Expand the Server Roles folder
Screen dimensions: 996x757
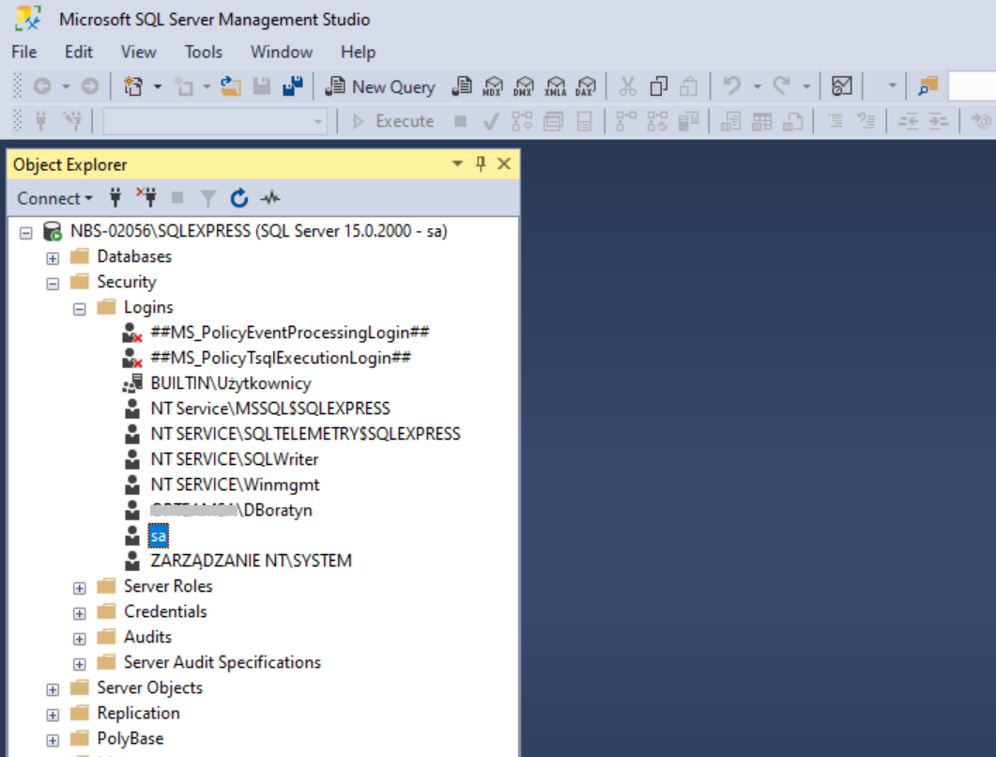tap(80, 587)
